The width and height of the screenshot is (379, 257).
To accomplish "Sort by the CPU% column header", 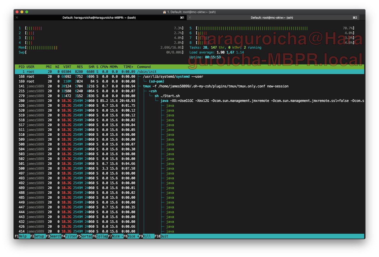I will coord(104,67).
